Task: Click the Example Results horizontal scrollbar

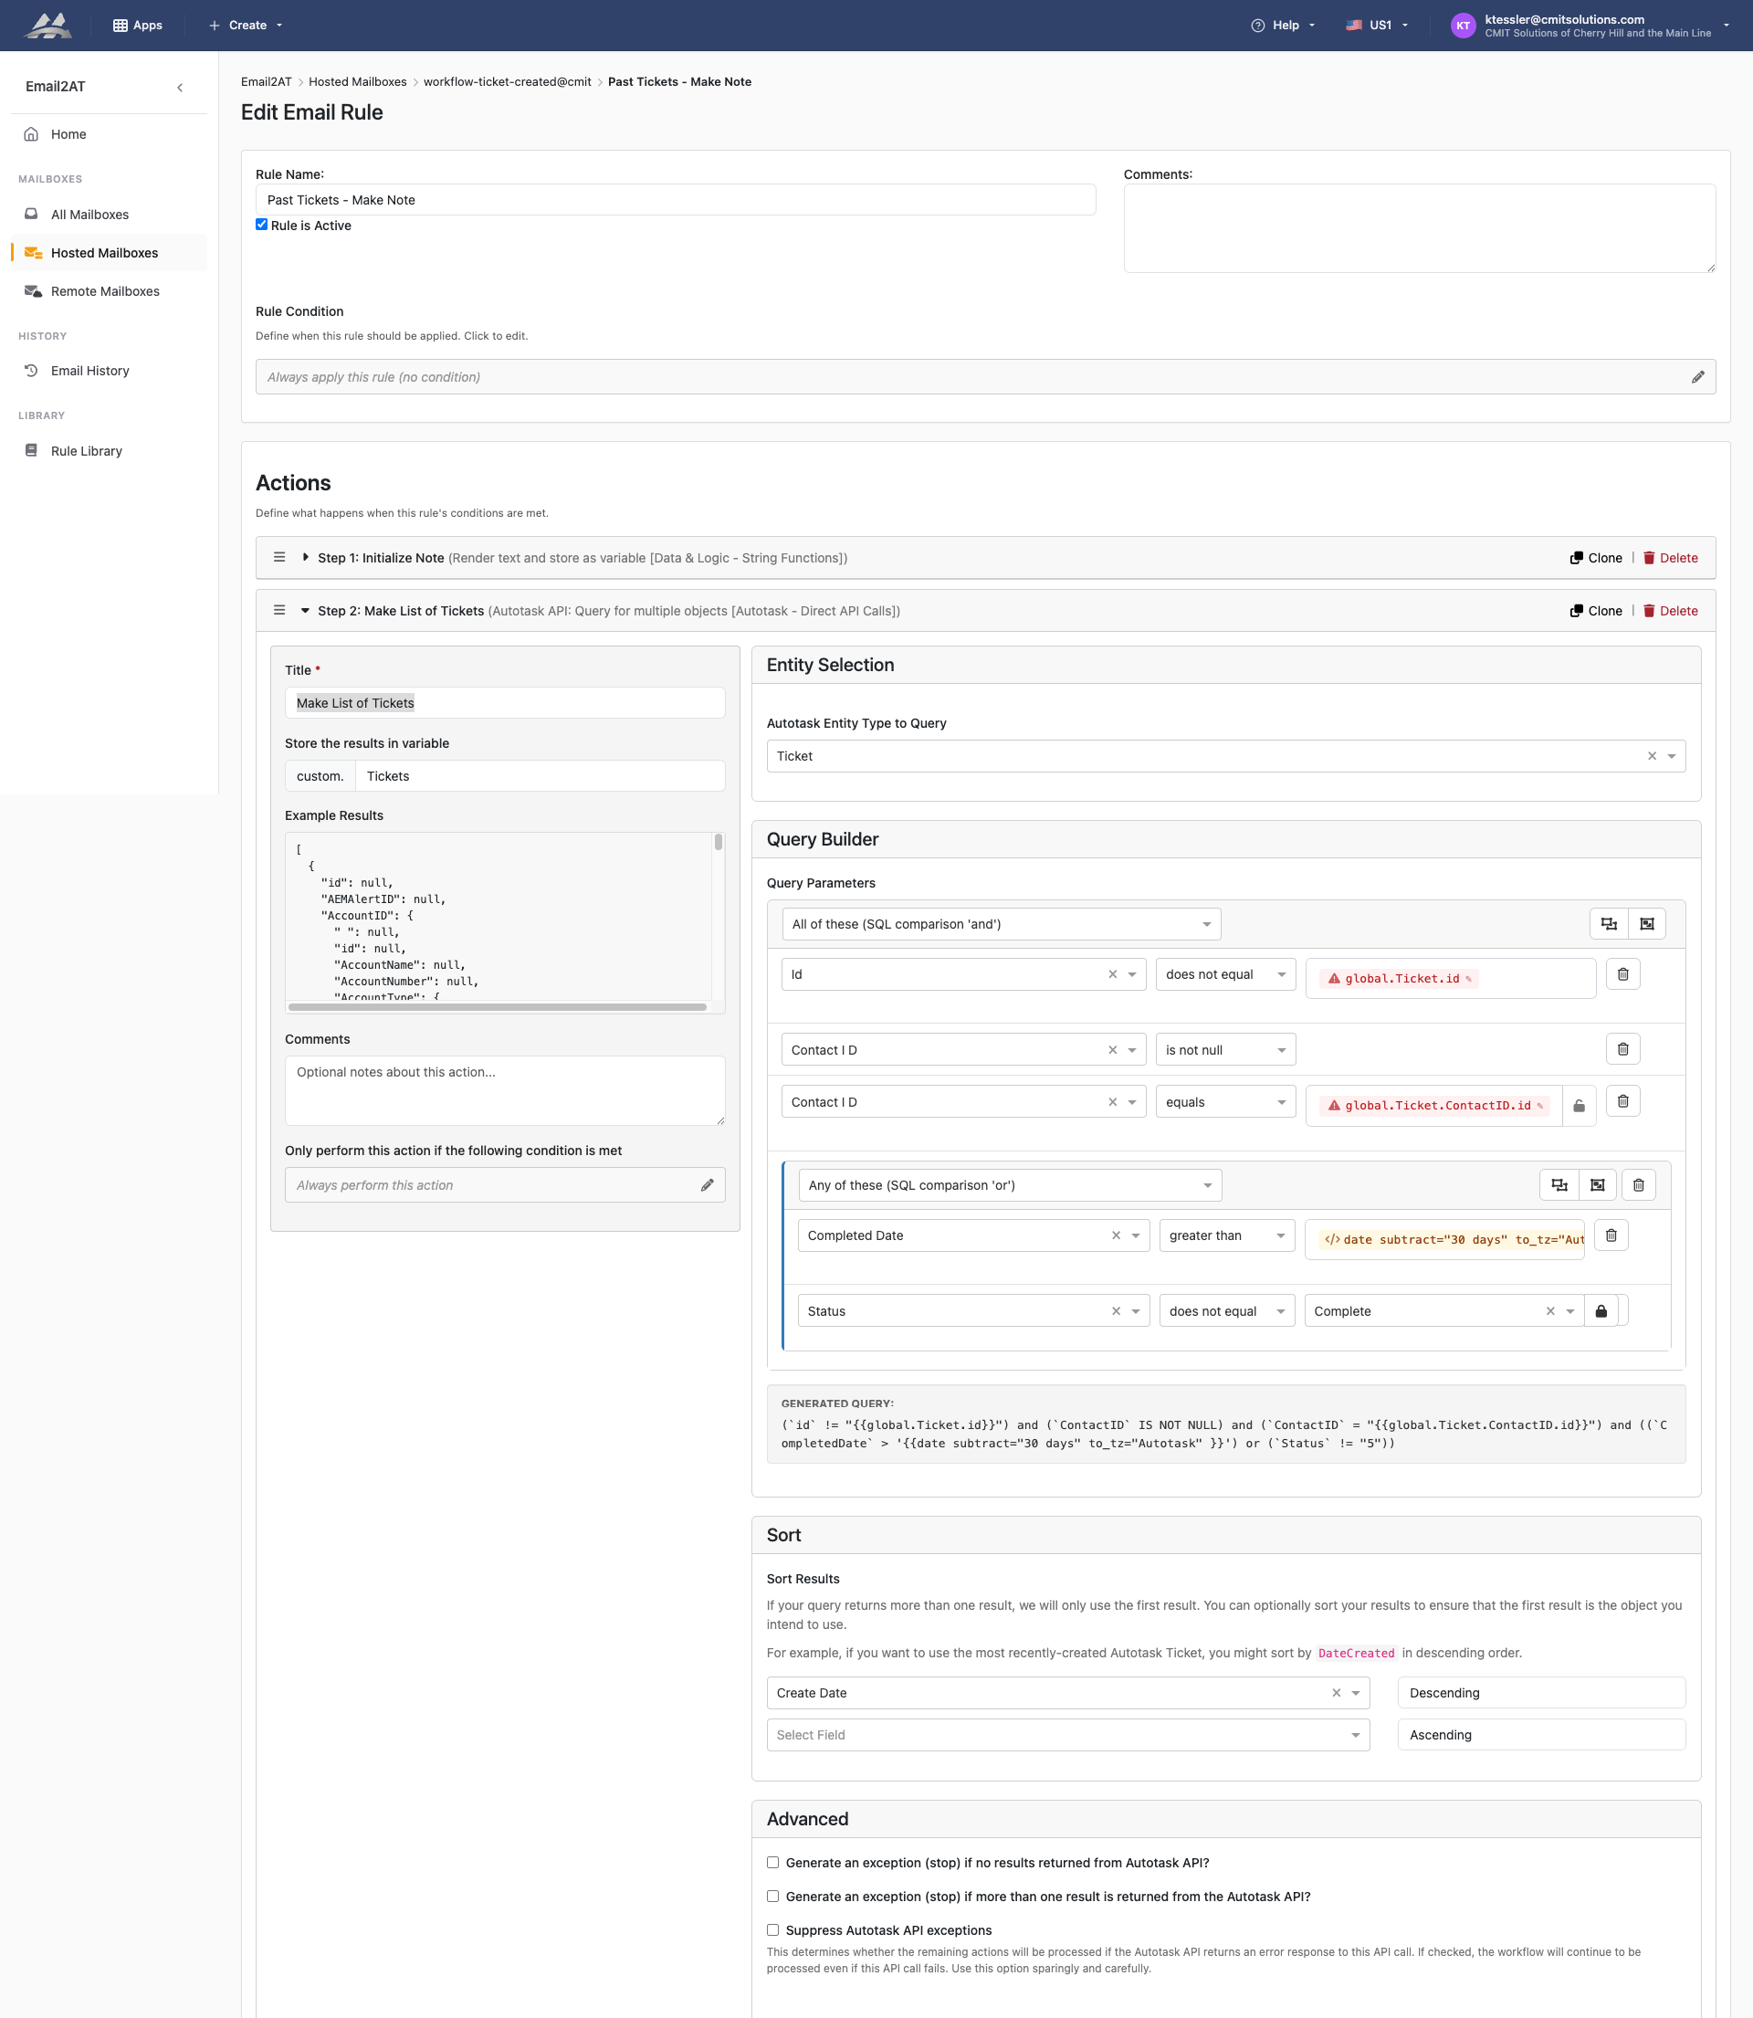Action: click(x=497, y=1006)
